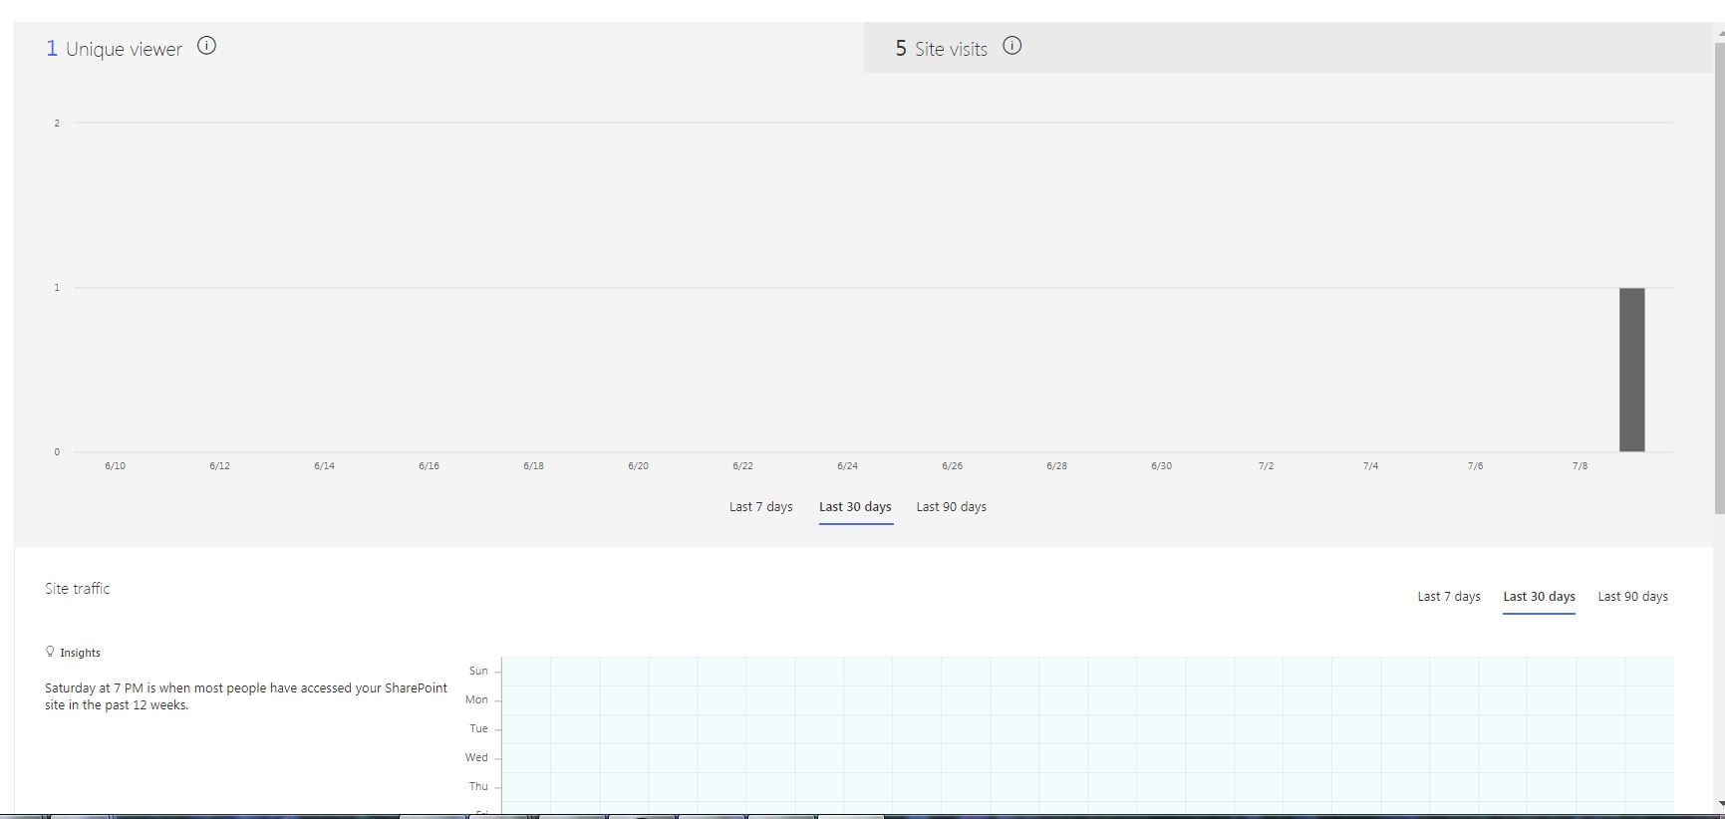Click the scrollbar down arrow at bottom right

[1719, 804]
